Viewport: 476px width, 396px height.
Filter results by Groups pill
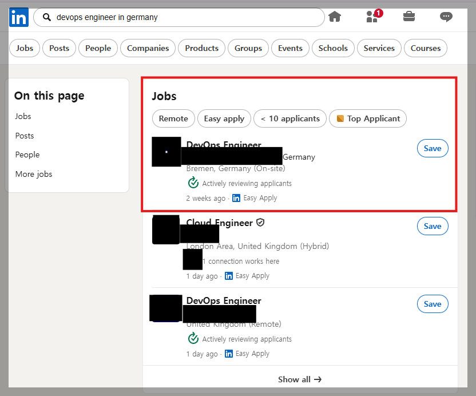tap(248, 48)
